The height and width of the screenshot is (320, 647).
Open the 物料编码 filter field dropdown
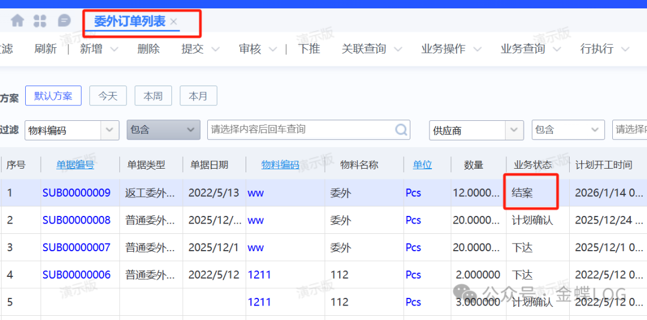coord(110,130)
